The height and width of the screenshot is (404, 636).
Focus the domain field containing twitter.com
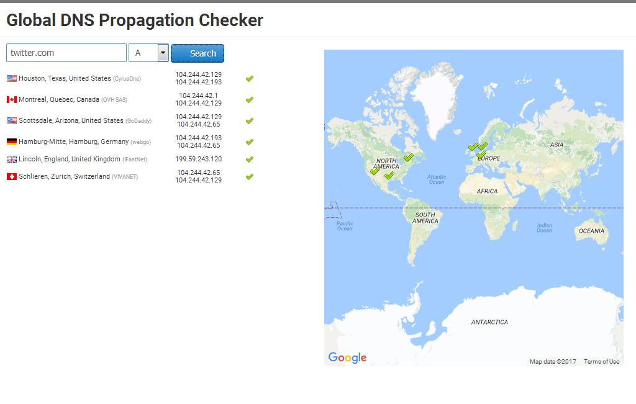tap(66, 53)
